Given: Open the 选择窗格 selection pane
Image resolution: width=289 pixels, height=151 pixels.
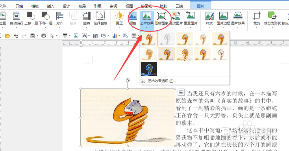Looking at the screenshot, I should 101,16.
